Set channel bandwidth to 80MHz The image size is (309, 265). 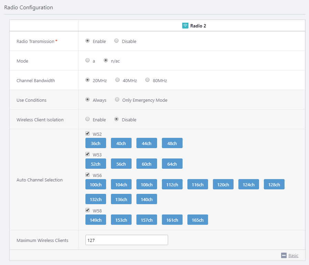[x=147, y=80]
